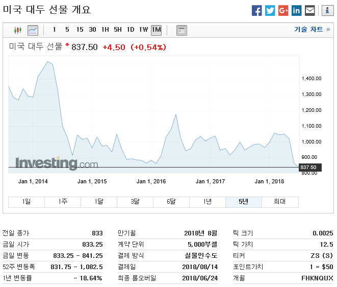
Task: Select the 1H interval
Action: (x=106, y=30)
